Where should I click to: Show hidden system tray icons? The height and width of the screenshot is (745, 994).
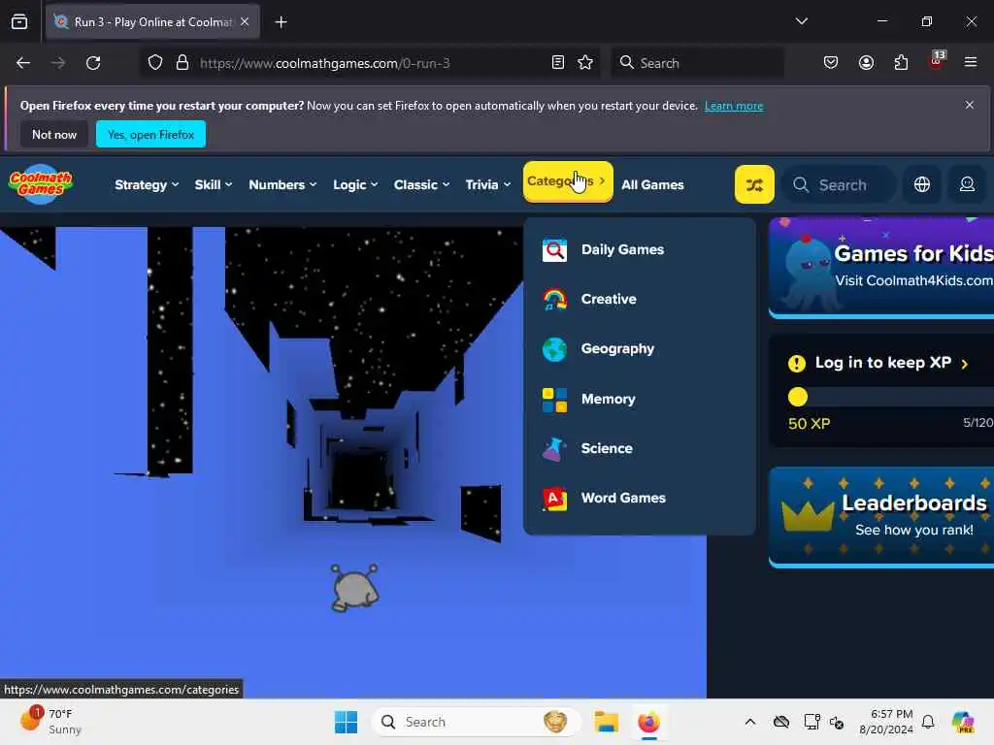click(x=750, y=722)
